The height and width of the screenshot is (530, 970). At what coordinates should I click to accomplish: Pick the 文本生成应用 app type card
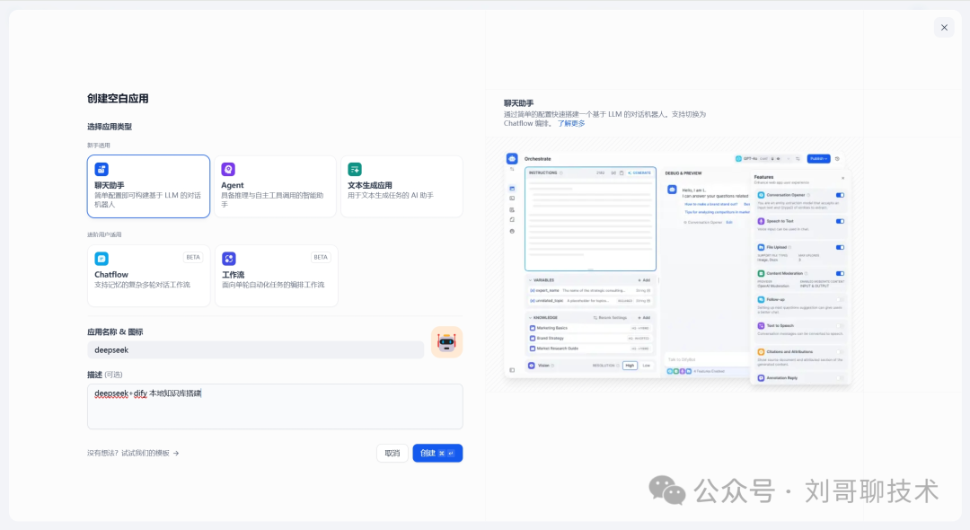(401, 186)
